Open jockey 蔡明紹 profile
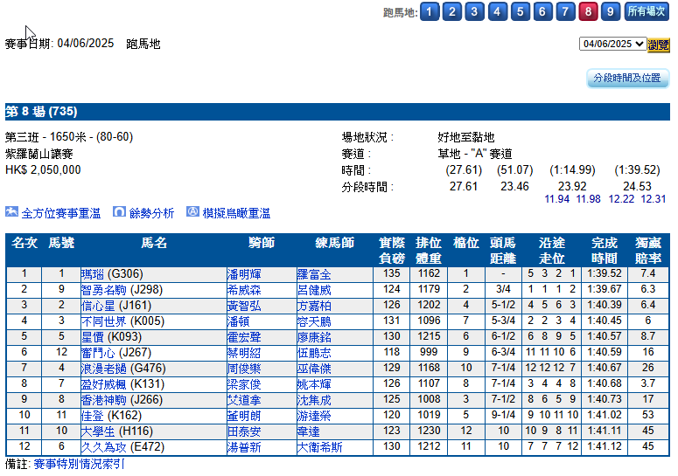 (x=244, y=353)
